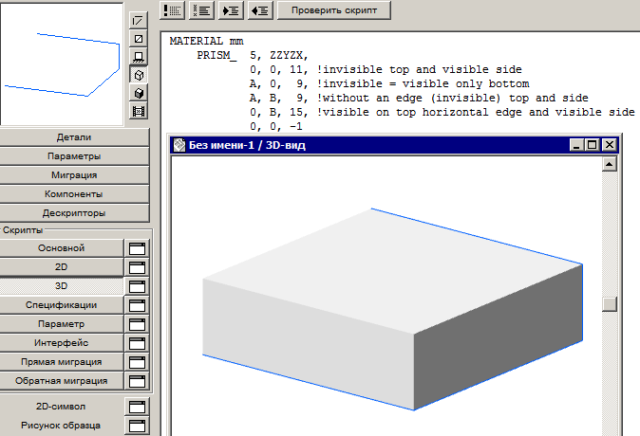Click the line '0, 0, -1' in script
The image size is (640, 436).
tap(276, 126)
